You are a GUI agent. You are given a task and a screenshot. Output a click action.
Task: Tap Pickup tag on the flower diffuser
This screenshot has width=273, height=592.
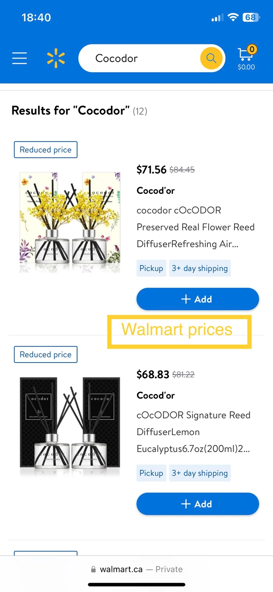click(151, 268)
